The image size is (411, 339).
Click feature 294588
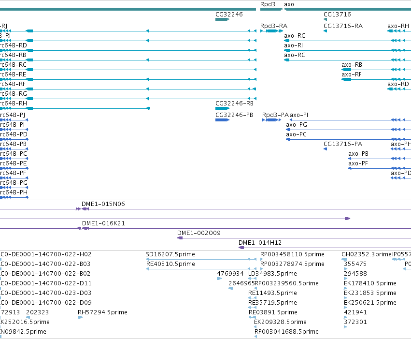(355, 274)
